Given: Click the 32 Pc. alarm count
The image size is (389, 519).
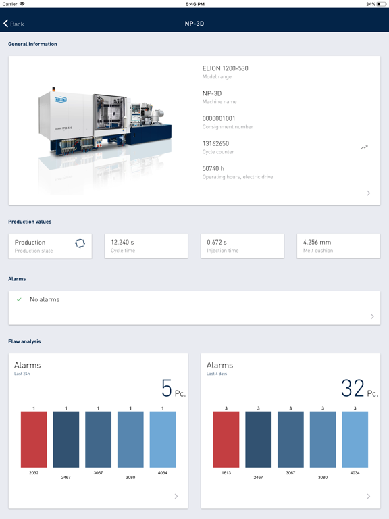Looking at the screenshot, I should (x=359, y=389).
